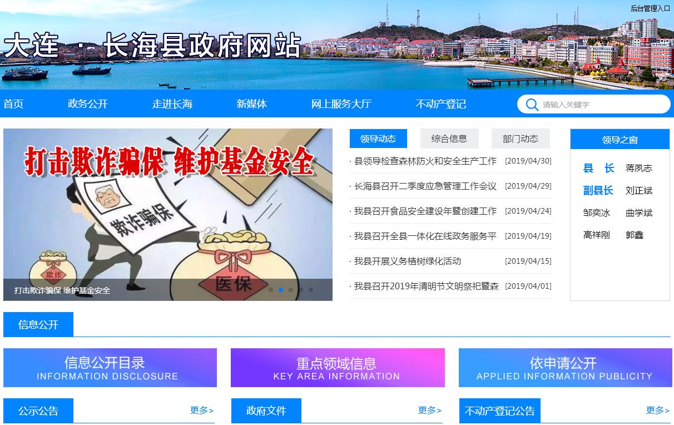Click the 政府文件 section heading
The image size is (674, 425).
266,411
